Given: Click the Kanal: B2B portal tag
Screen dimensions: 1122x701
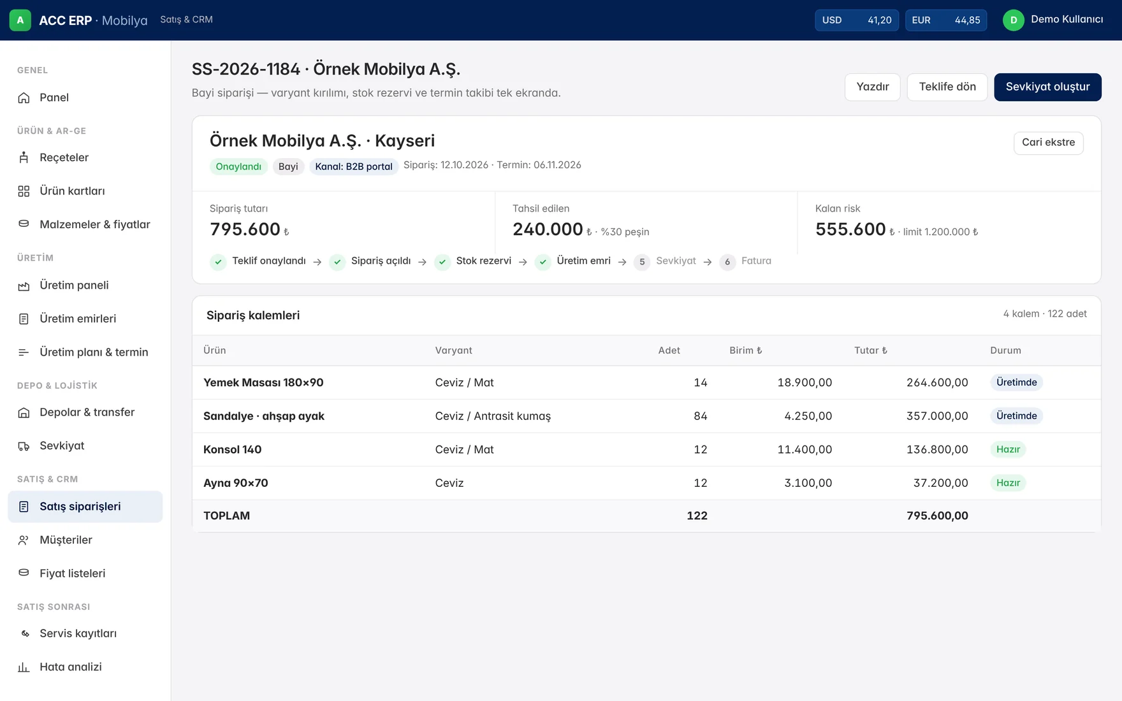Looking at the screenshot, I should tap(354, 167).
